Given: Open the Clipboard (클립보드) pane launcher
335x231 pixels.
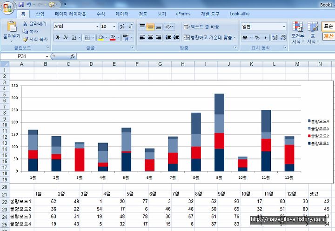Looking at the screenshot, I should pyautogui.click(x=47, y=47).
